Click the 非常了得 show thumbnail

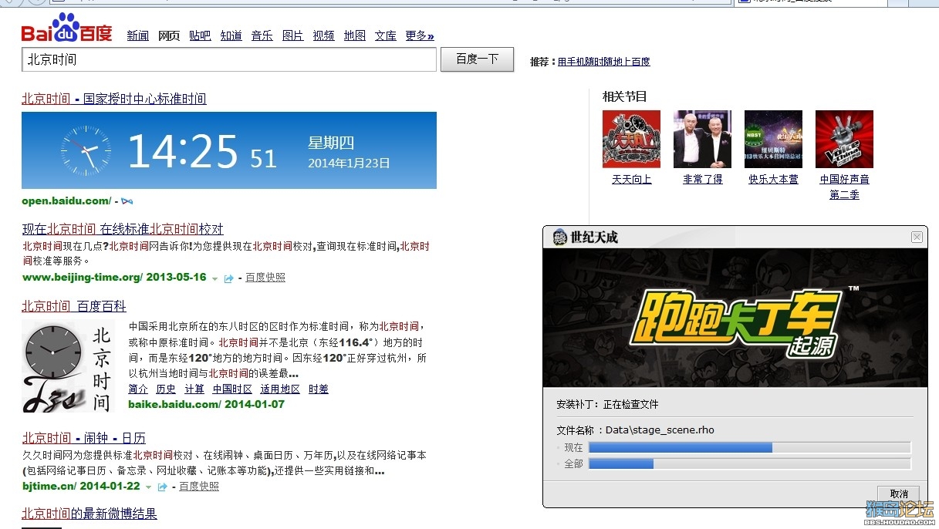coord(702,139)
